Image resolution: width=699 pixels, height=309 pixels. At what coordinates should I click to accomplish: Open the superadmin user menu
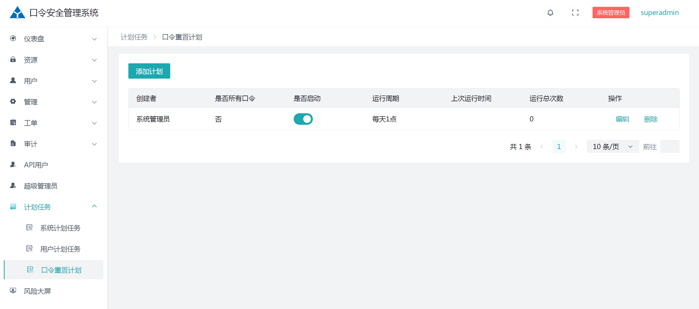[659, 13]
